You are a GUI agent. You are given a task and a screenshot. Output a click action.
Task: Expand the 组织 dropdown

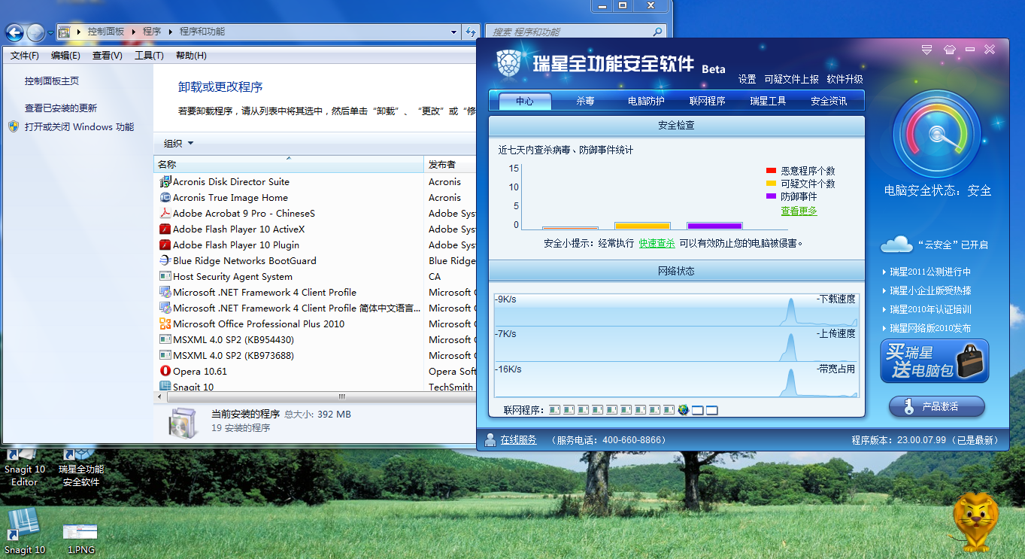tap(179, 144)
